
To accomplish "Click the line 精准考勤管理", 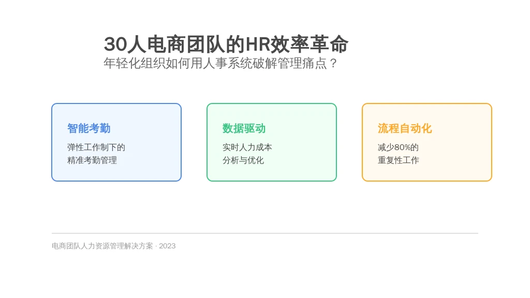I will (92, 160).
